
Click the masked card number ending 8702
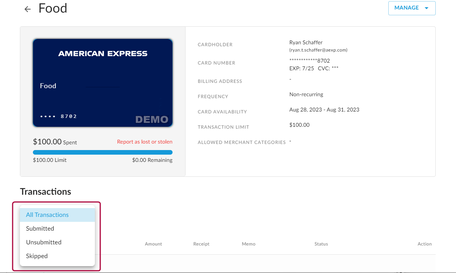309,61
